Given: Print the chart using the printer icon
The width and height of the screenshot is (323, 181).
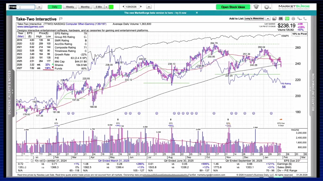Looking at the screenshot, I should point(293,19).
